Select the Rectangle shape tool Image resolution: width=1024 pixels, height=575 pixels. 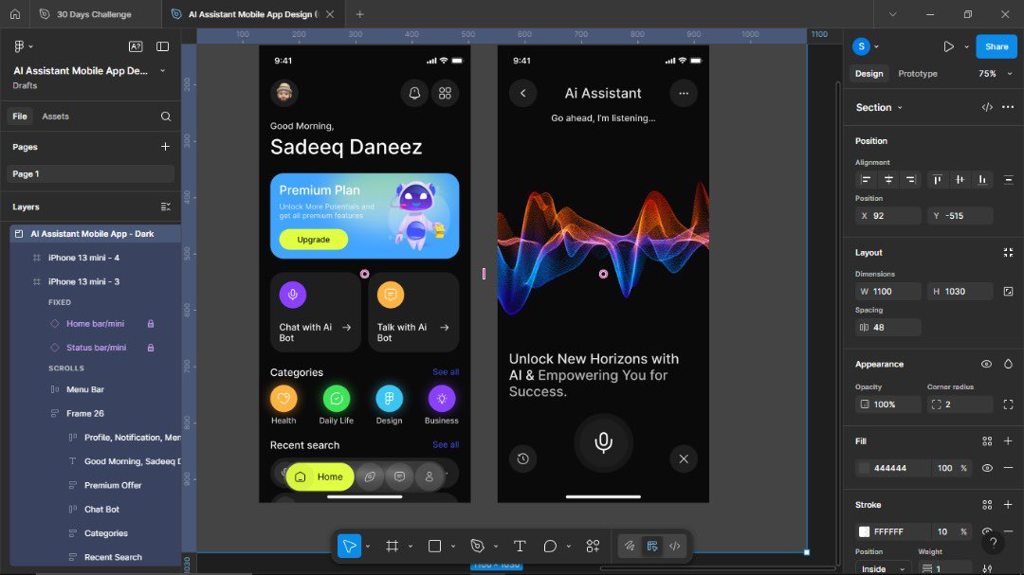(x=434, y=547)
